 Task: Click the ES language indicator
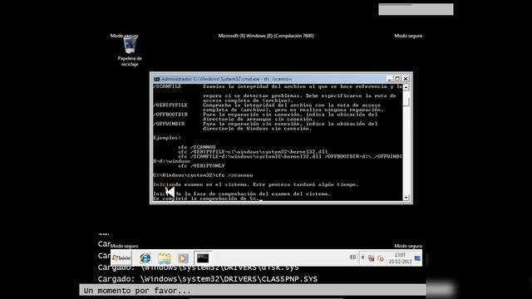point(352,257)
